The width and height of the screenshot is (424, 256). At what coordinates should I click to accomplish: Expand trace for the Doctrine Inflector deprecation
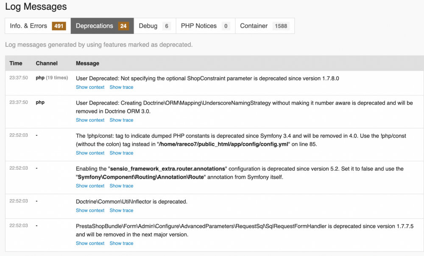pyautogui.click(x=121, y=211)
